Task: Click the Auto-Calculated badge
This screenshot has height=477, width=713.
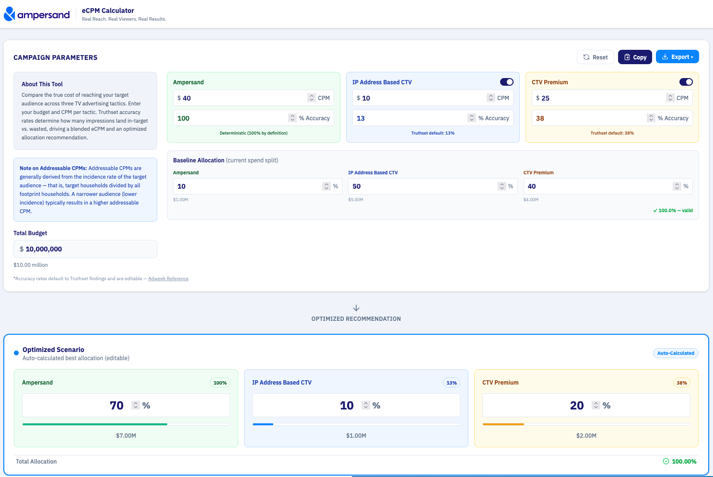Action: [x=676, y=353]
